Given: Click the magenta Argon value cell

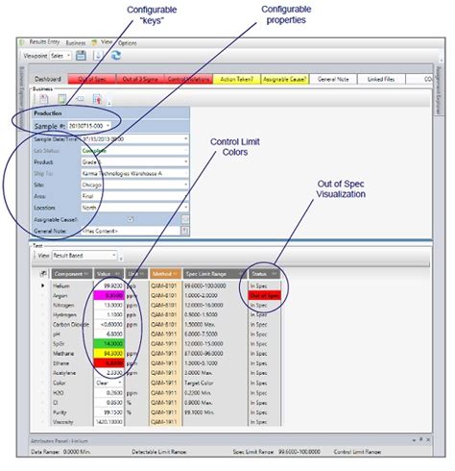Looking at the screenshot, I should 108,295.
